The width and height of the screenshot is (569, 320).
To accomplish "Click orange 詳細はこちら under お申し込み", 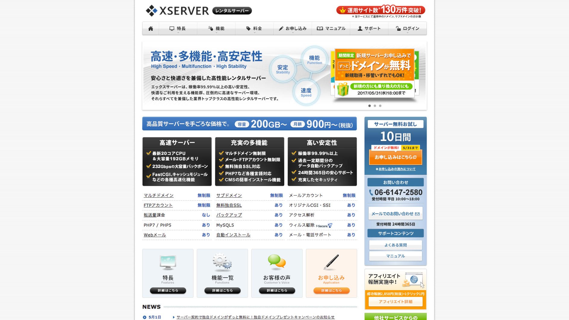I will click(331, 290).
